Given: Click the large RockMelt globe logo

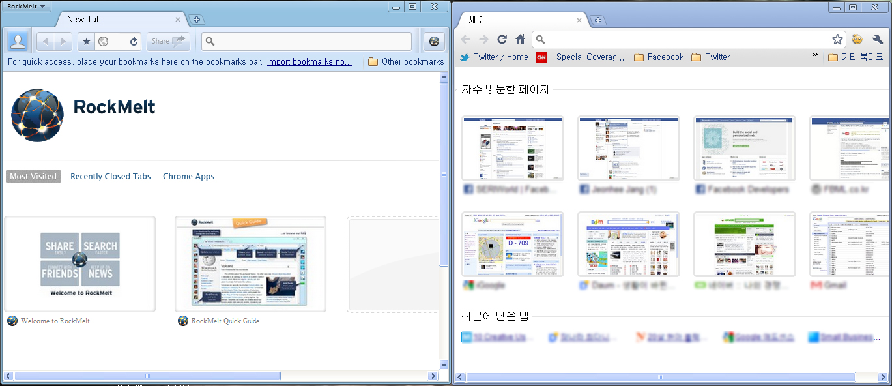Looking at the screenshot, I should click(37, 115).
